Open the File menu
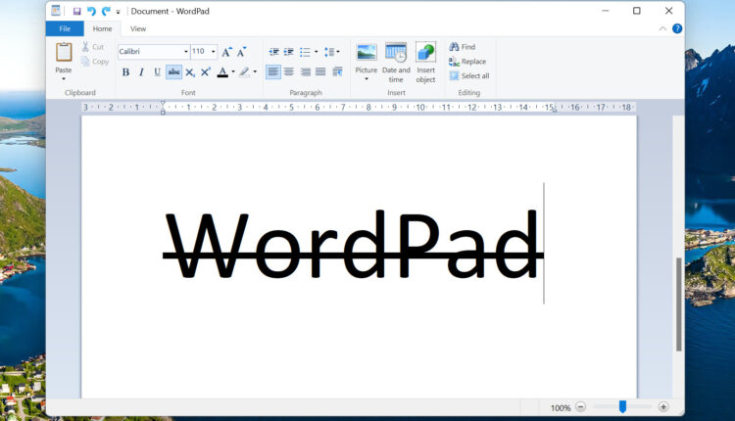Image resolution: width=735 pixels, height=421 pixels. click(64, 28)
